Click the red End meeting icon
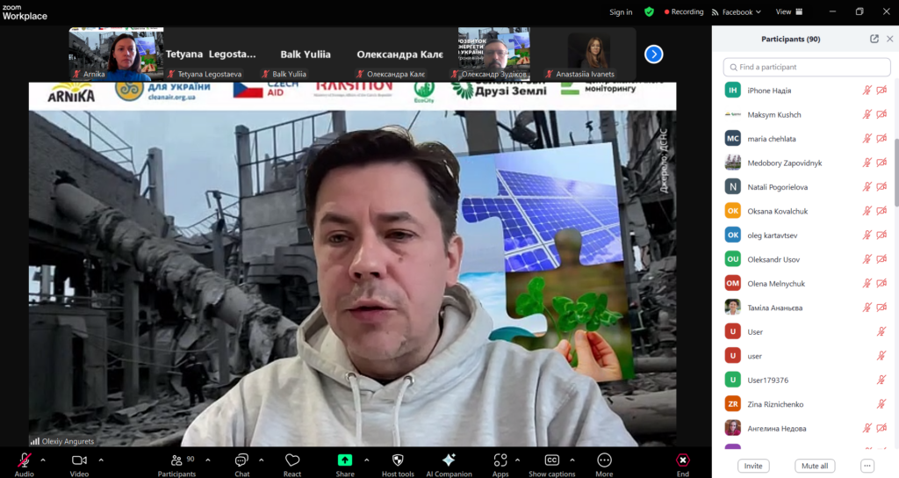The image size is (899, 478). [x=682, y=460]
